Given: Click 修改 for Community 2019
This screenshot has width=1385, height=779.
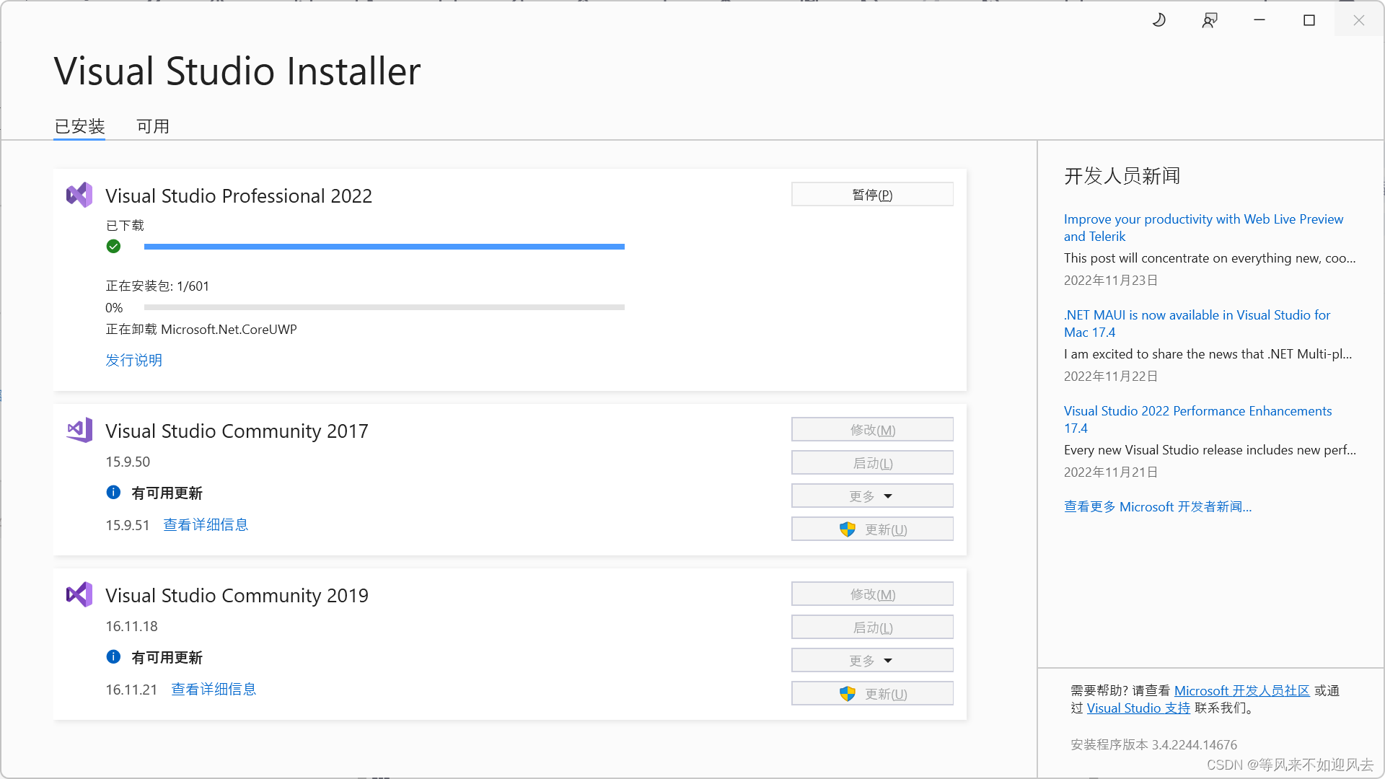Looking at the screenshot, I should coord(872,594).
